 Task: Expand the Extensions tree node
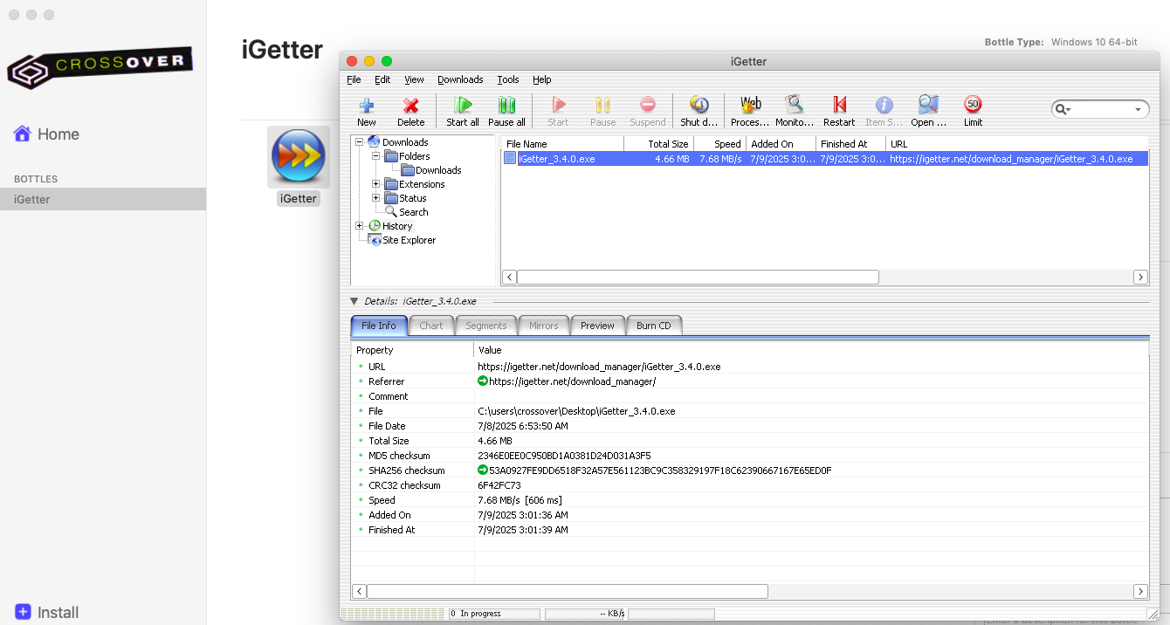click(375, 184)
